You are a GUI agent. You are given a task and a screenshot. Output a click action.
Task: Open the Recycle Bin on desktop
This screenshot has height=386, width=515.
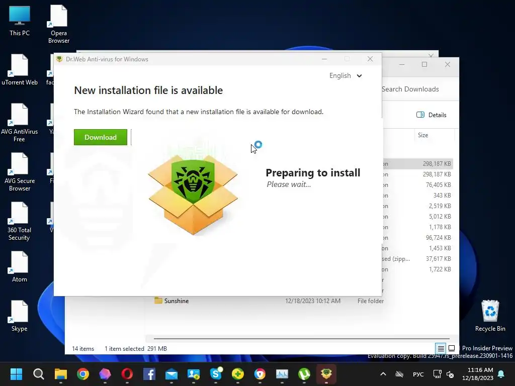[x=490, y=316]
